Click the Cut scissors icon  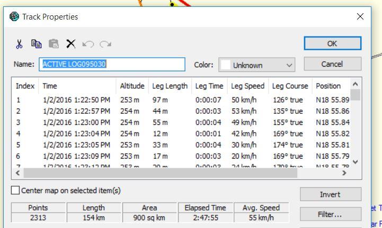(x=19, y=44)
